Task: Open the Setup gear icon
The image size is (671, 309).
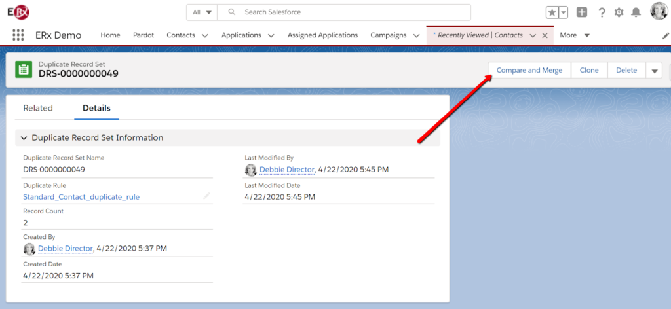Action: click(x=619, y=12)
